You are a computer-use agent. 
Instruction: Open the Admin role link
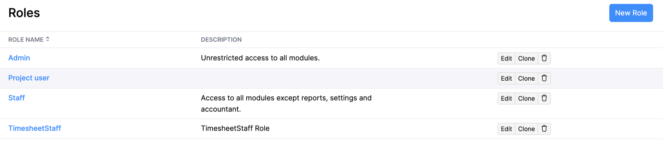[19, 58]
